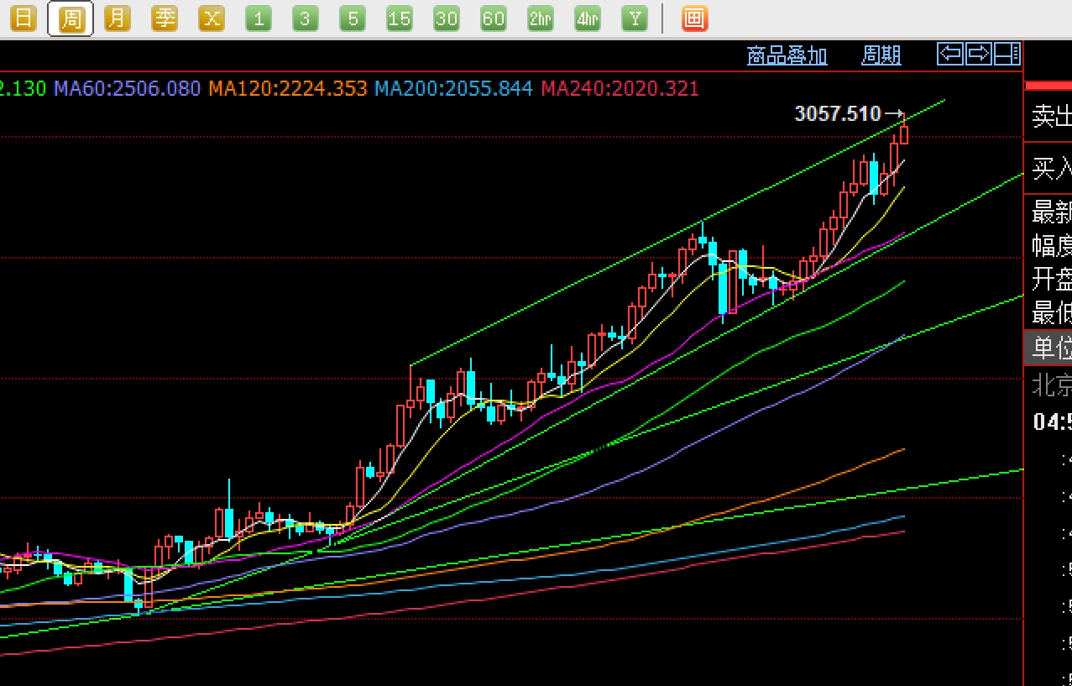Toggle the side panel layout icon
This screenshot has width=1072, height=686.
coord(1007,55)
